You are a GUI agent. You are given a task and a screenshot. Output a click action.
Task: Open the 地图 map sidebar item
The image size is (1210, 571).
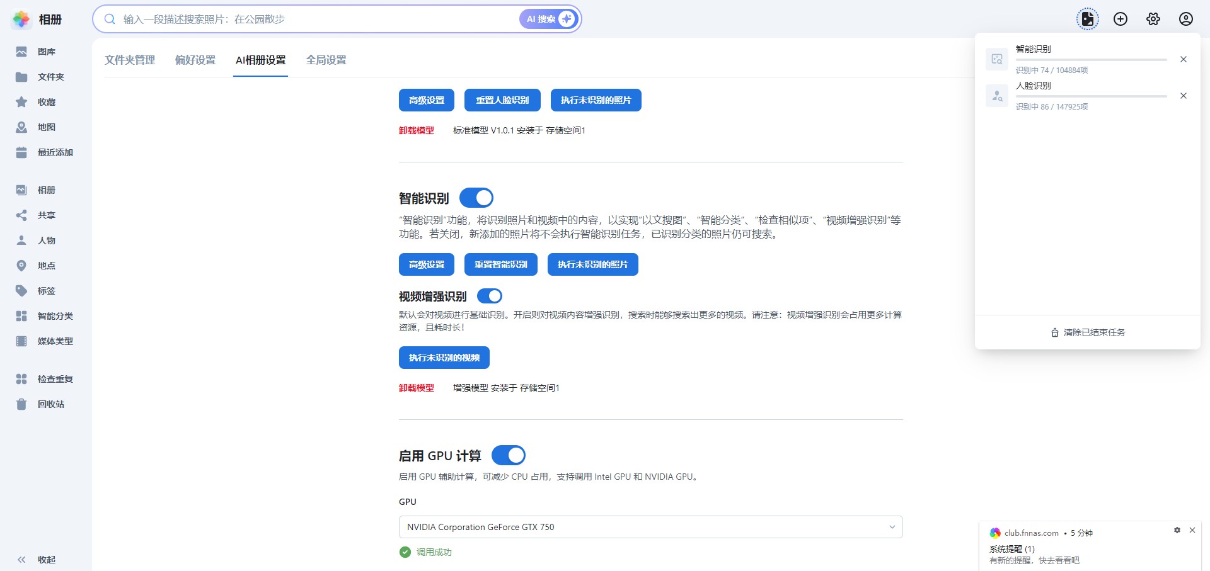(x=45, y=127)
